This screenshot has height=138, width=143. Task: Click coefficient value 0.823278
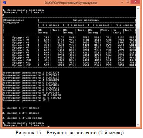click(52, 73)
